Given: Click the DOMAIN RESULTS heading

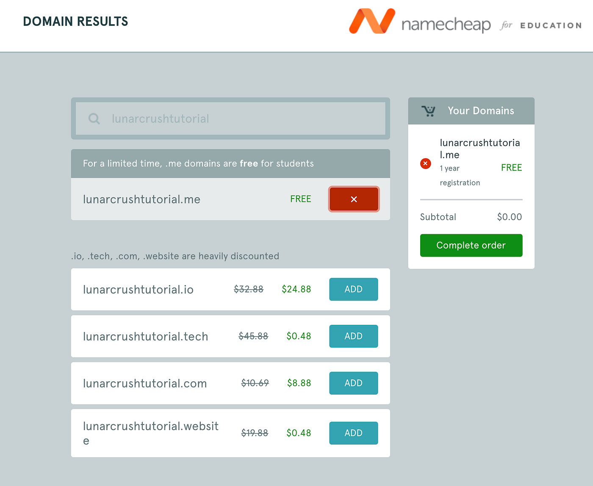Looking at the screenshot, I should coord(75,21).
